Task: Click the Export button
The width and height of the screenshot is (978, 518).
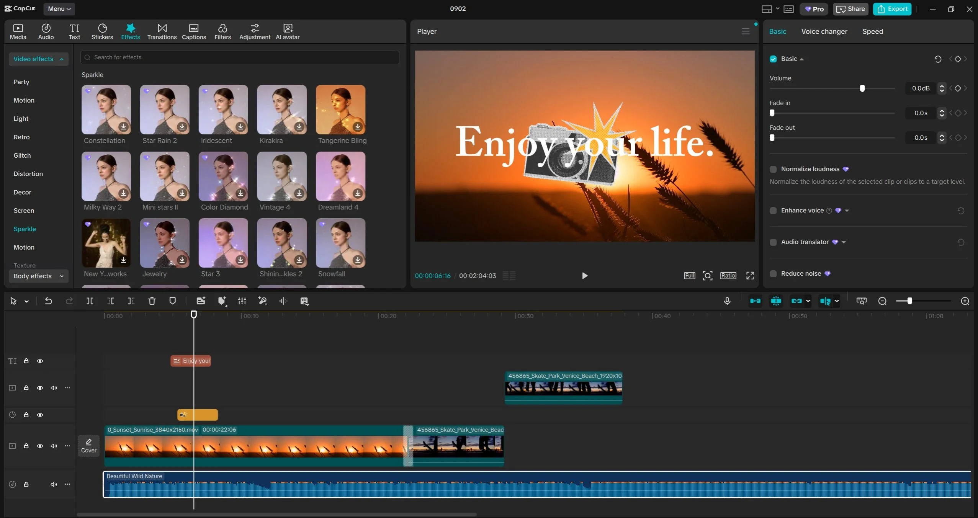Action: pos(892,9)
